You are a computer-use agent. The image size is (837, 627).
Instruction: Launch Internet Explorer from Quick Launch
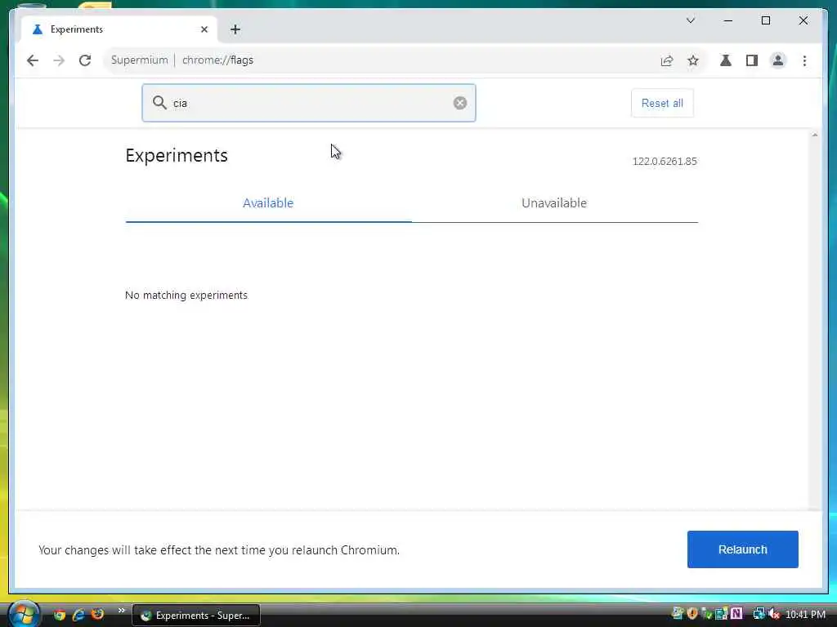[78, 615]
